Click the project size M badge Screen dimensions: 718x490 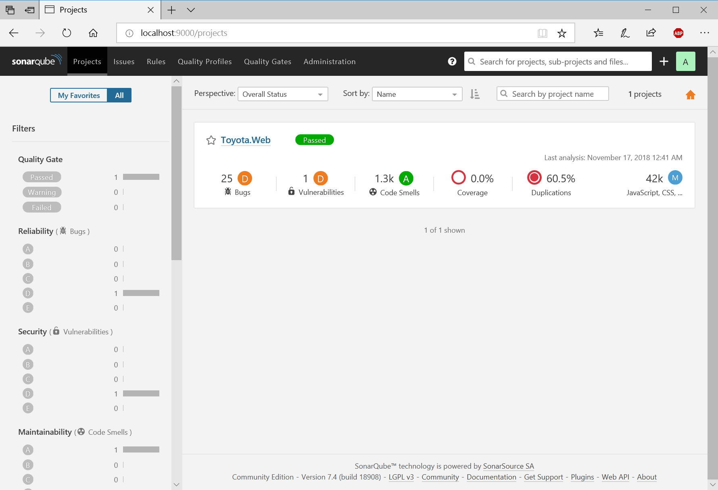click(x=675, y=177)
